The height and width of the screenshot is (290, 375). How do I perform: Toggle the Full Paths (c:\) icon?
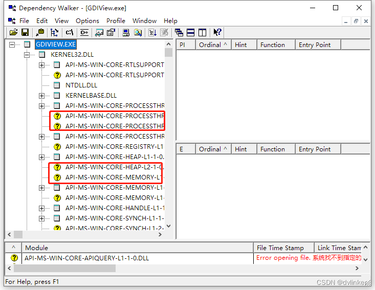[70, 32]
